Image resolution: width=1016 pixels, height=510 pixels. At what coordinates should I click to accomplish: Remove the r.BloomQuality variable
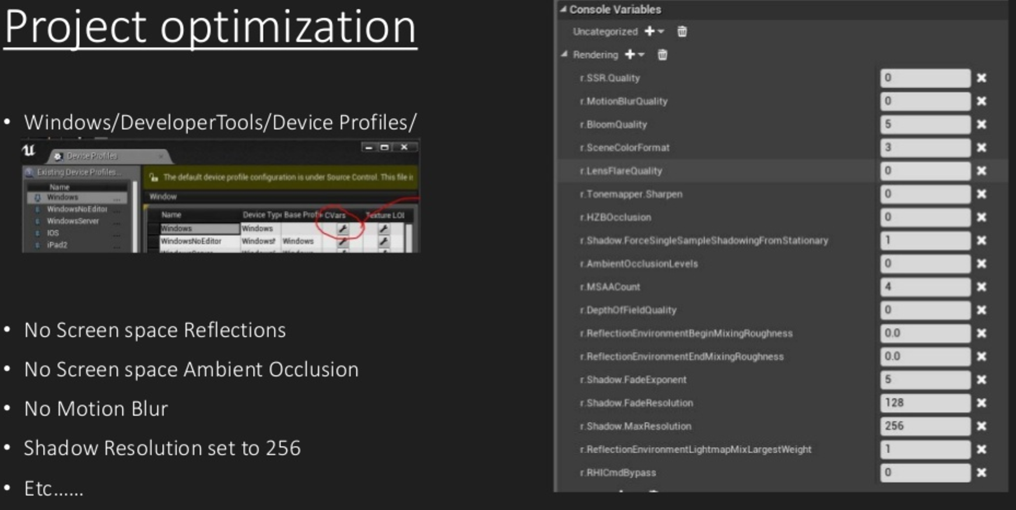(982, 124)
